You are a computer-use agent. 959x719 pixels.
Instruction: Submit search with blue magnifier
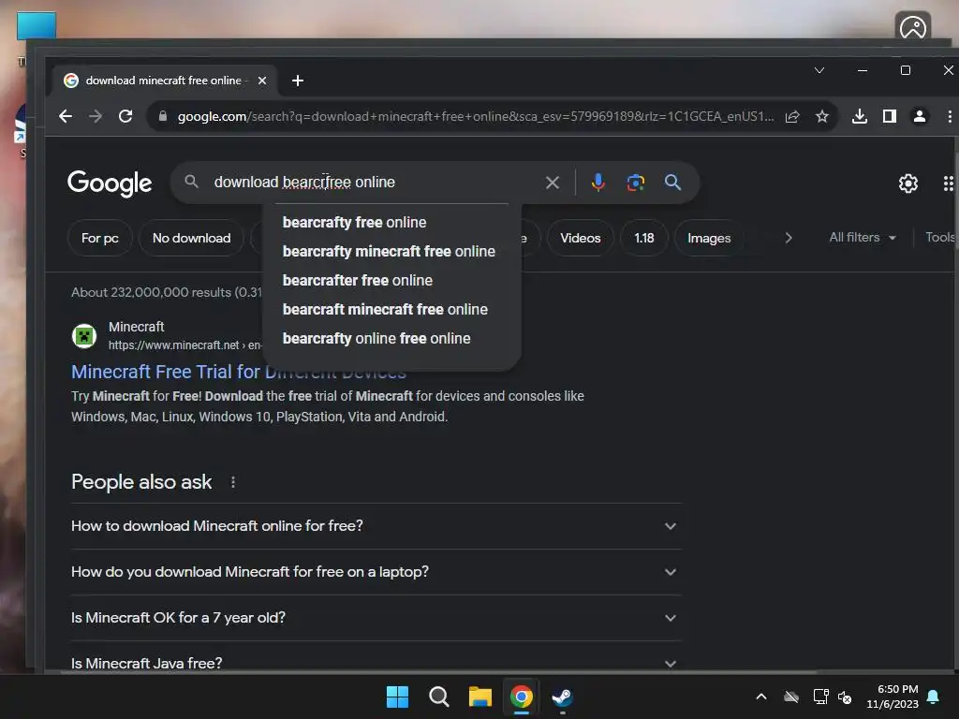[672, 183]
